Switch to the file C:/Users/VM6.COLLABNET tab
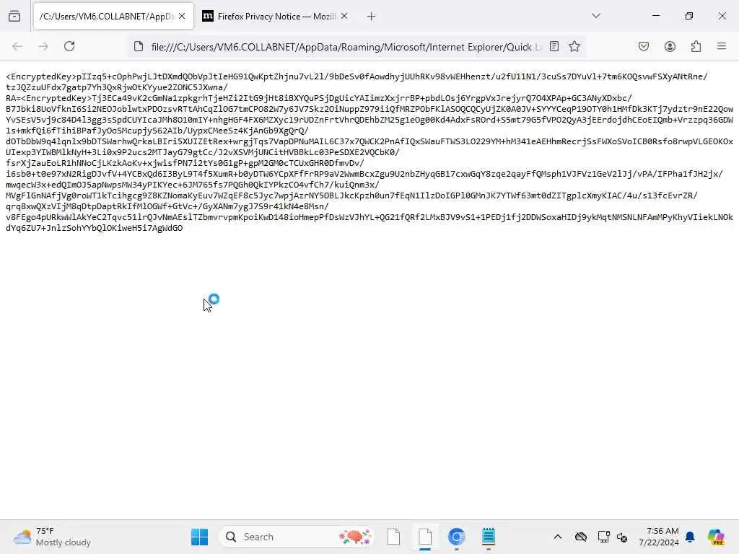The image size is (739, 554). [113, 17]
